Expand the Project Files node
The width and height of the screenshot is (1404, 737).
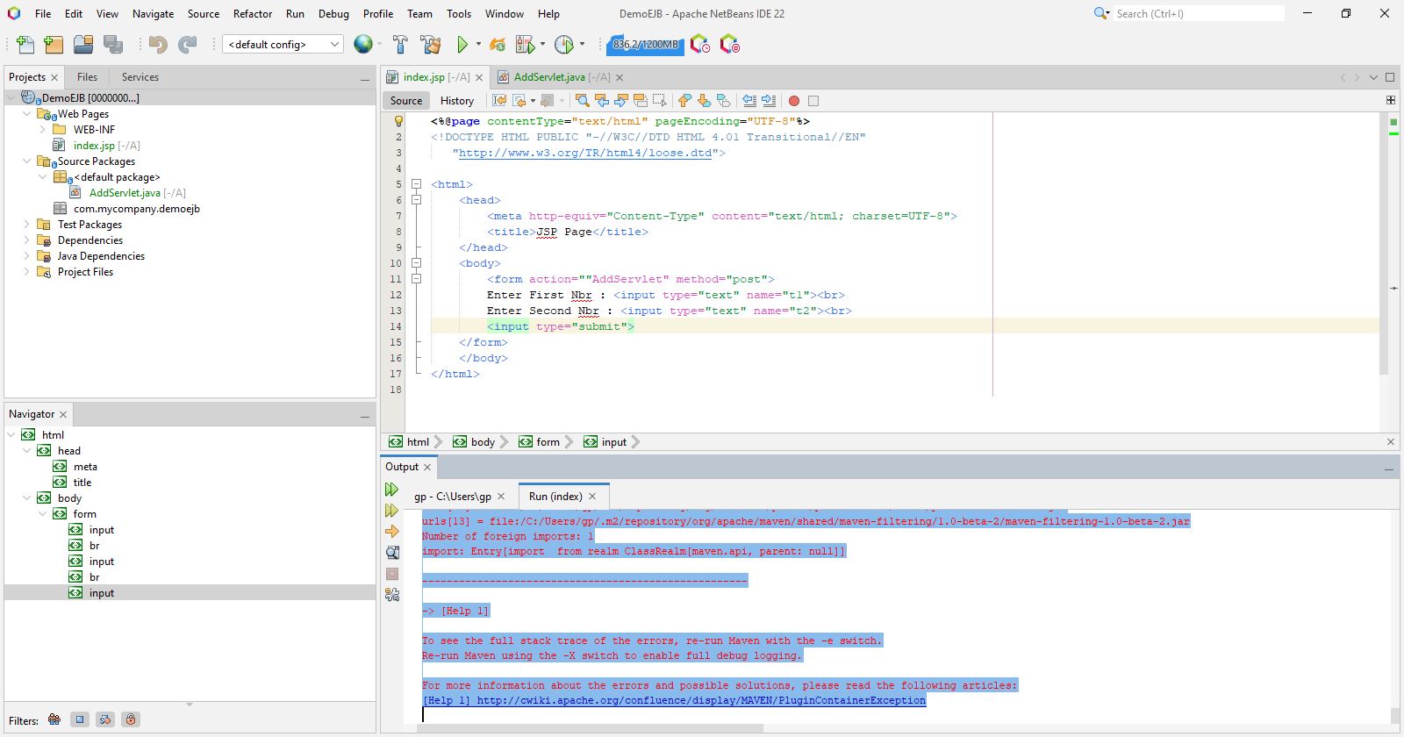click(27, 272)
